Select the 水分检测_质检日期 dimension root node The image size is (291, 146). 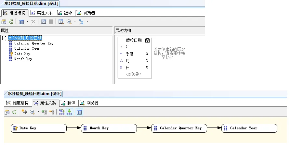[25, 38]
